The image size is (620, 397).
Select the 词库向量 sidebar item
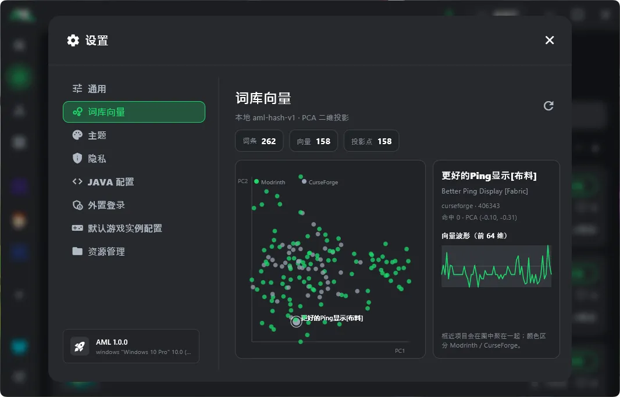coord(134,112)
